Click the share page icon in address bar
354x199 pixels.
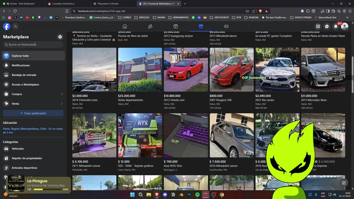pyautogui.click(x=254, y=11)
